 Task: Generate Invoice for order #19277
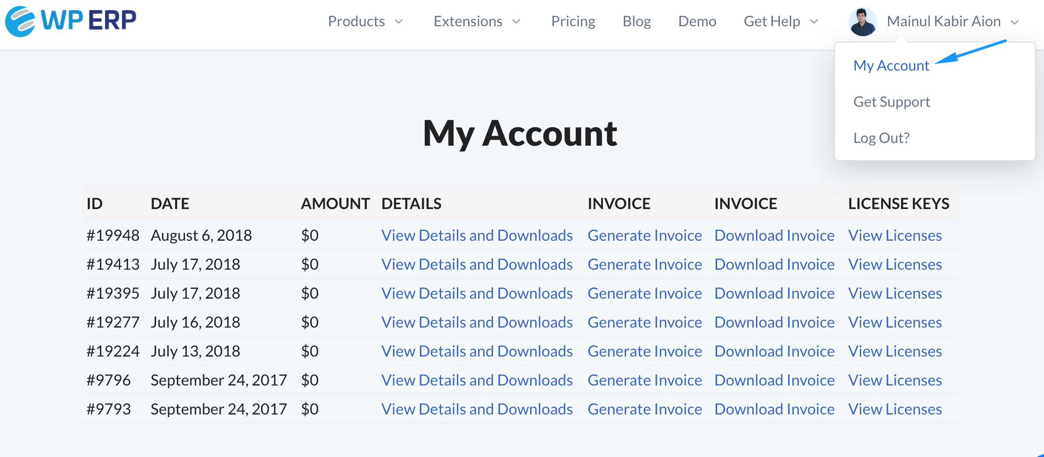[645, 322]
